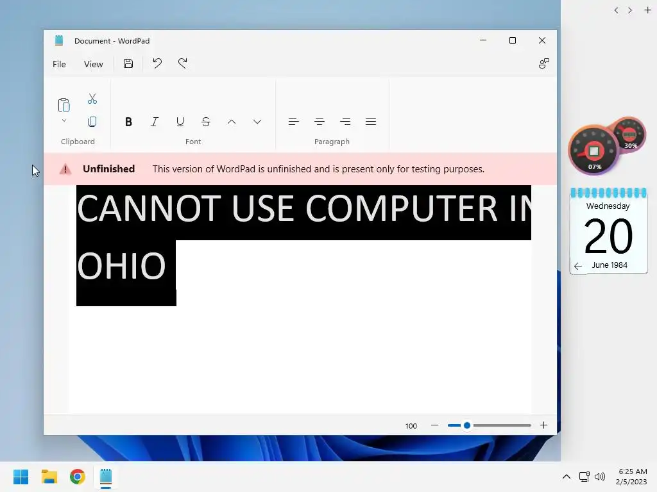The image size is (657, 492).
Task: Center the paragraph text
Action: point(320,122)
